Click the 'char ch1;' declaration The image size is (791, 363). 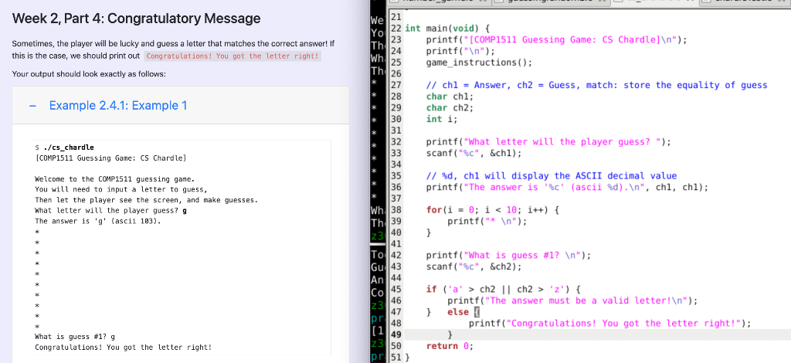[x=450, y=97]
